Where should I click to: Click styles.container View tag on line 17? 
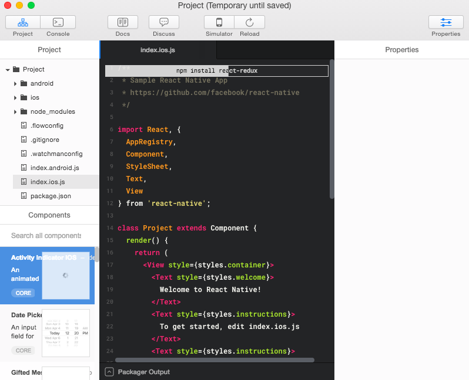(208, 265)
